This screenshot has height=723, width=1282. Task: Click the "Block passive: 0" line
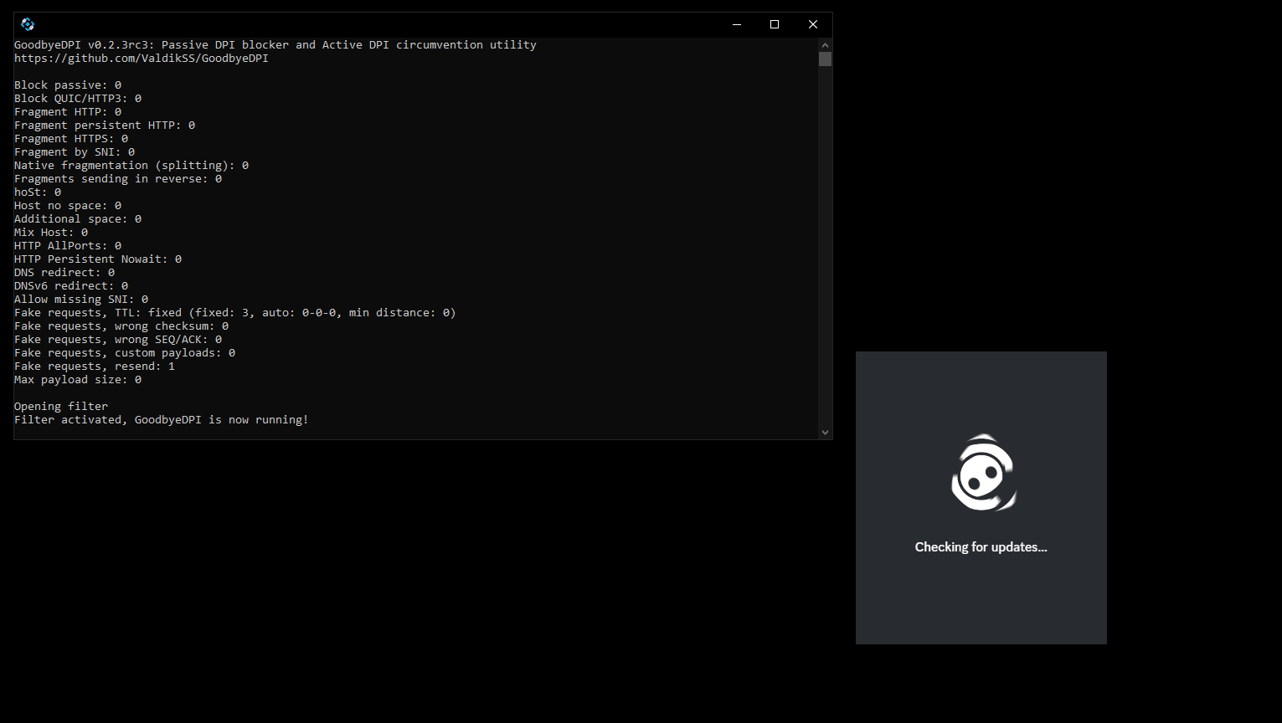[68, 85]
